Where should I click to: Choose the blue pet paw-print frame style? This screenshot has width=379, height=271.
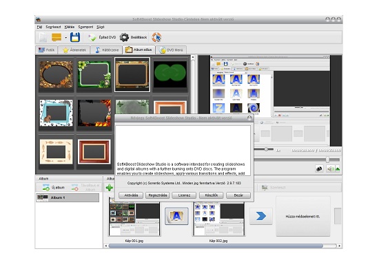tap(56, 113)
